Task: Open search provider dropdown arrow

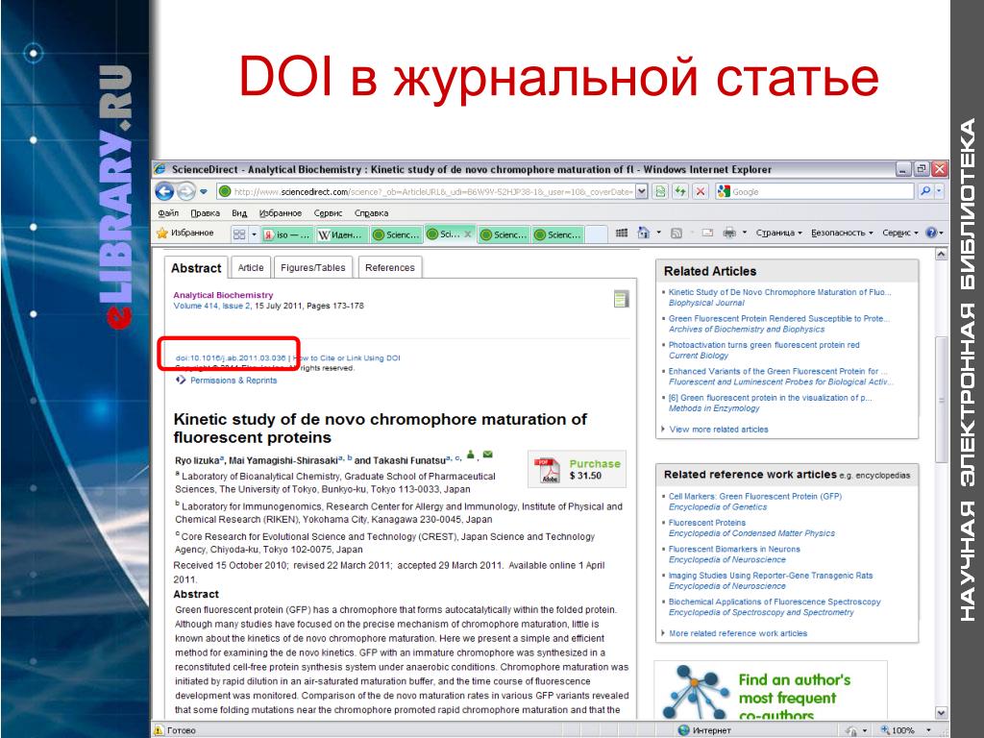Action: tap(940, 191)
